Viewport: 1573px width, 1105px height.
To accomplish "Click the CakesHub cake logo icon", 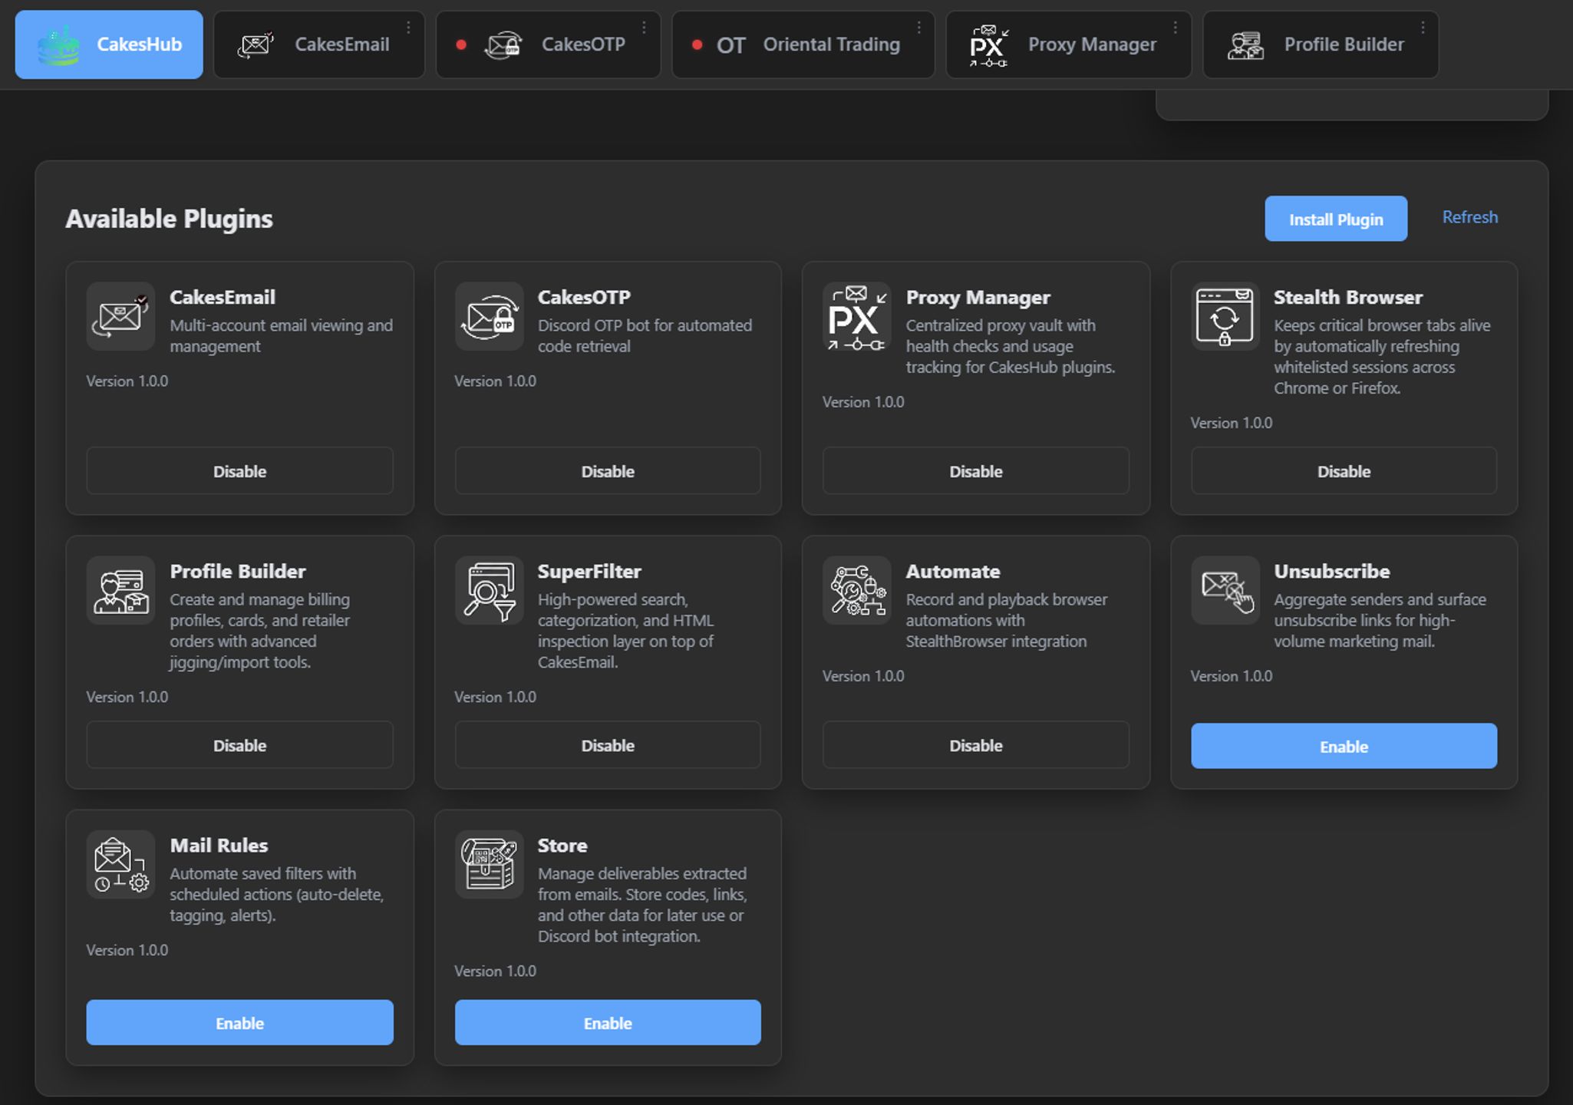I will point(58,45).
